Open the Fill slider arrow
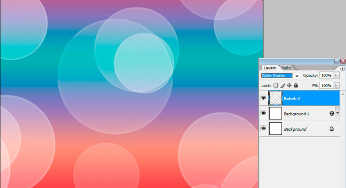This screenshot has width=346, height=188. pos(336,85)
